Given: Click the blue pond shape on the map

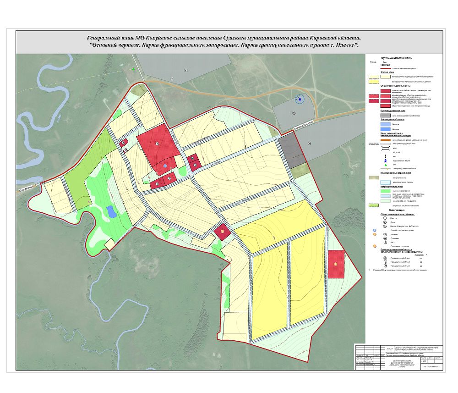Looking at the screenshot, I should pyautogui.click(x=111, y=212).
